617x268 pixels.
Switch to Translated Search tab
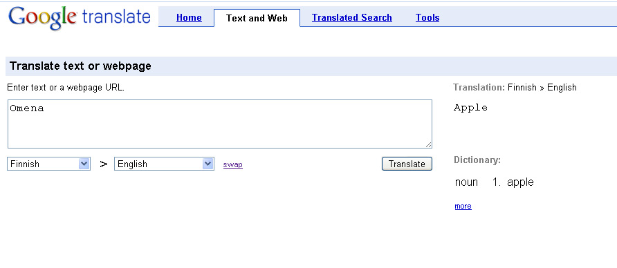[352, 18]
